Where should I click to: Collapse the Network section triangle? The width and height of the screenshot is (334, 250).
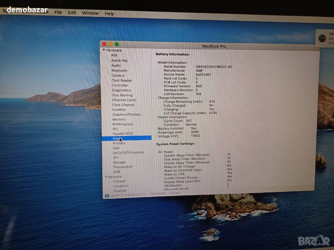pos(106,177)
